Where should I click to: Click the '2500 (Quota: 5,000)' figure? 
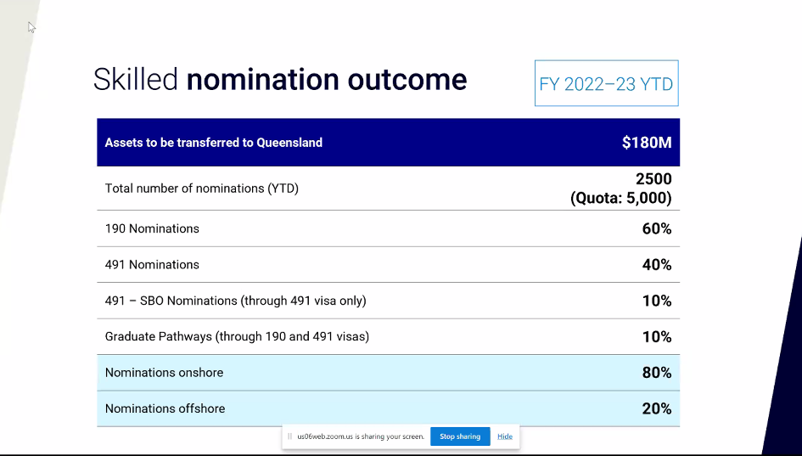tap(621, 189)
